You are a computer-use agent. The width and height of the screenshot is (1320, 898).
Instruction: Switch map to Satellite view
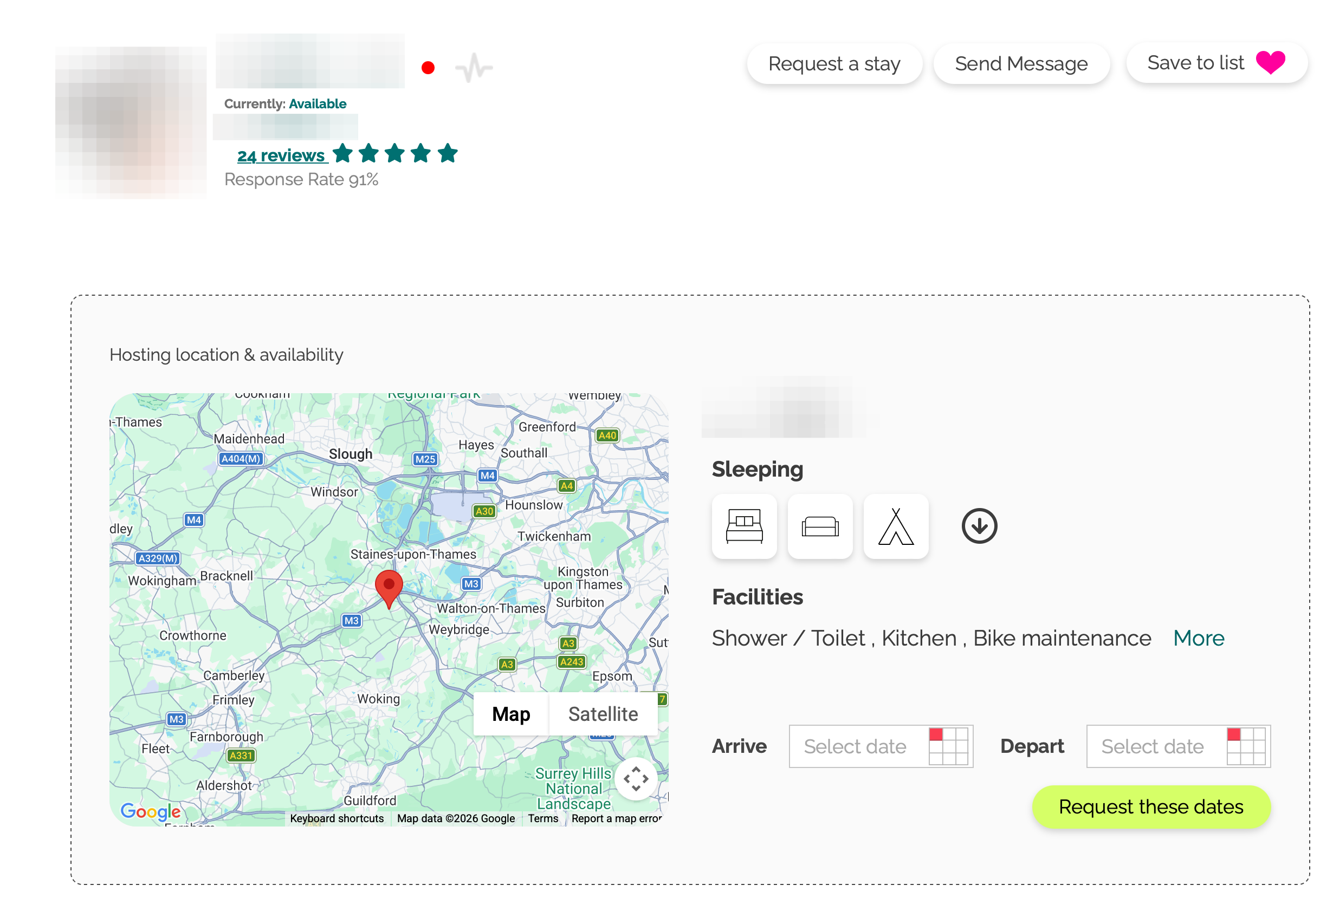[x=603, y=713]
